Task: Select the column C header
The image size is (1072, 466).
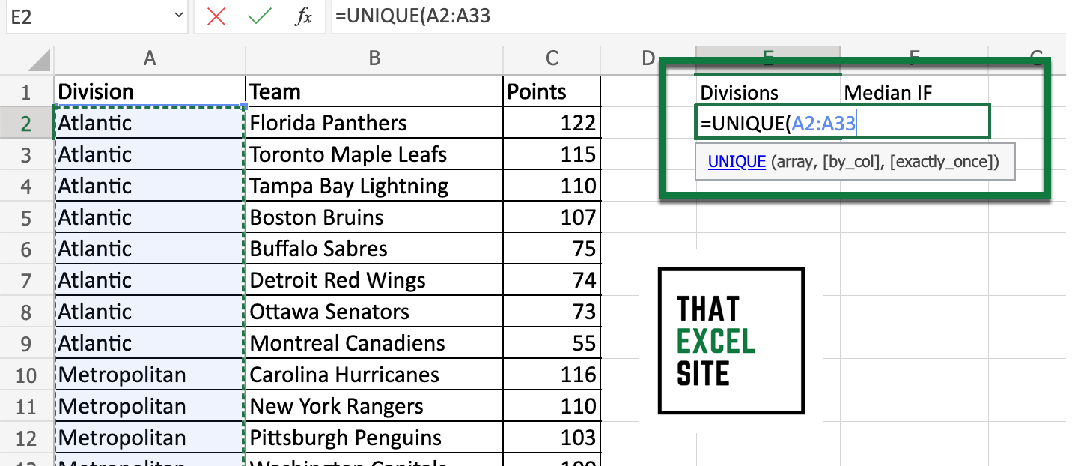Action: (x=551, y=59)
